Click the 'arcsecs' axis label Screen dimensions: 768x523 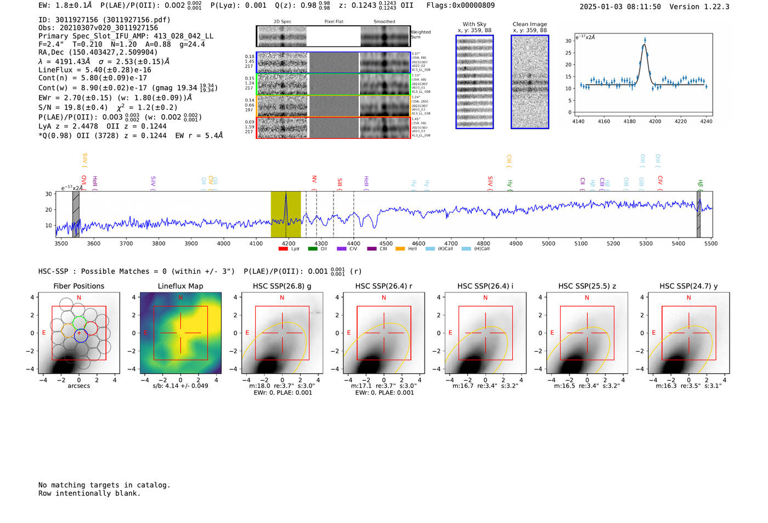(x=79, y=386)
